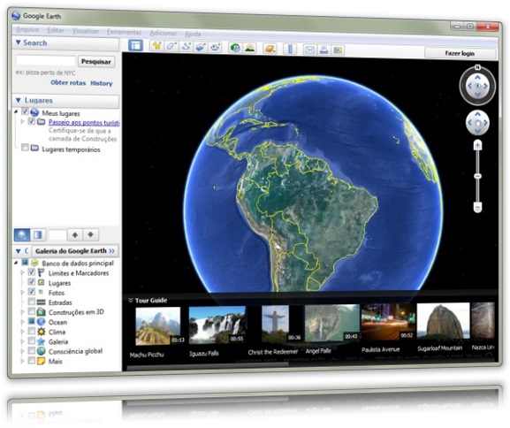This screenshot has width=510, height=428.
Task: Open the search History link
Action: (x=102, y=83)
